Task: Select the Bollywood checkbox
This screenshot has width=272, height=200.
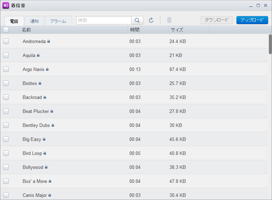Action: (6, 167)
